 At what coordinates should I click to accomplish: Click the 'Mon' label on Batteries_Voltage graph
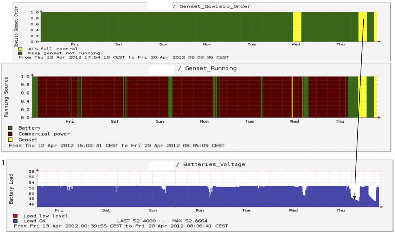point(199,210)
